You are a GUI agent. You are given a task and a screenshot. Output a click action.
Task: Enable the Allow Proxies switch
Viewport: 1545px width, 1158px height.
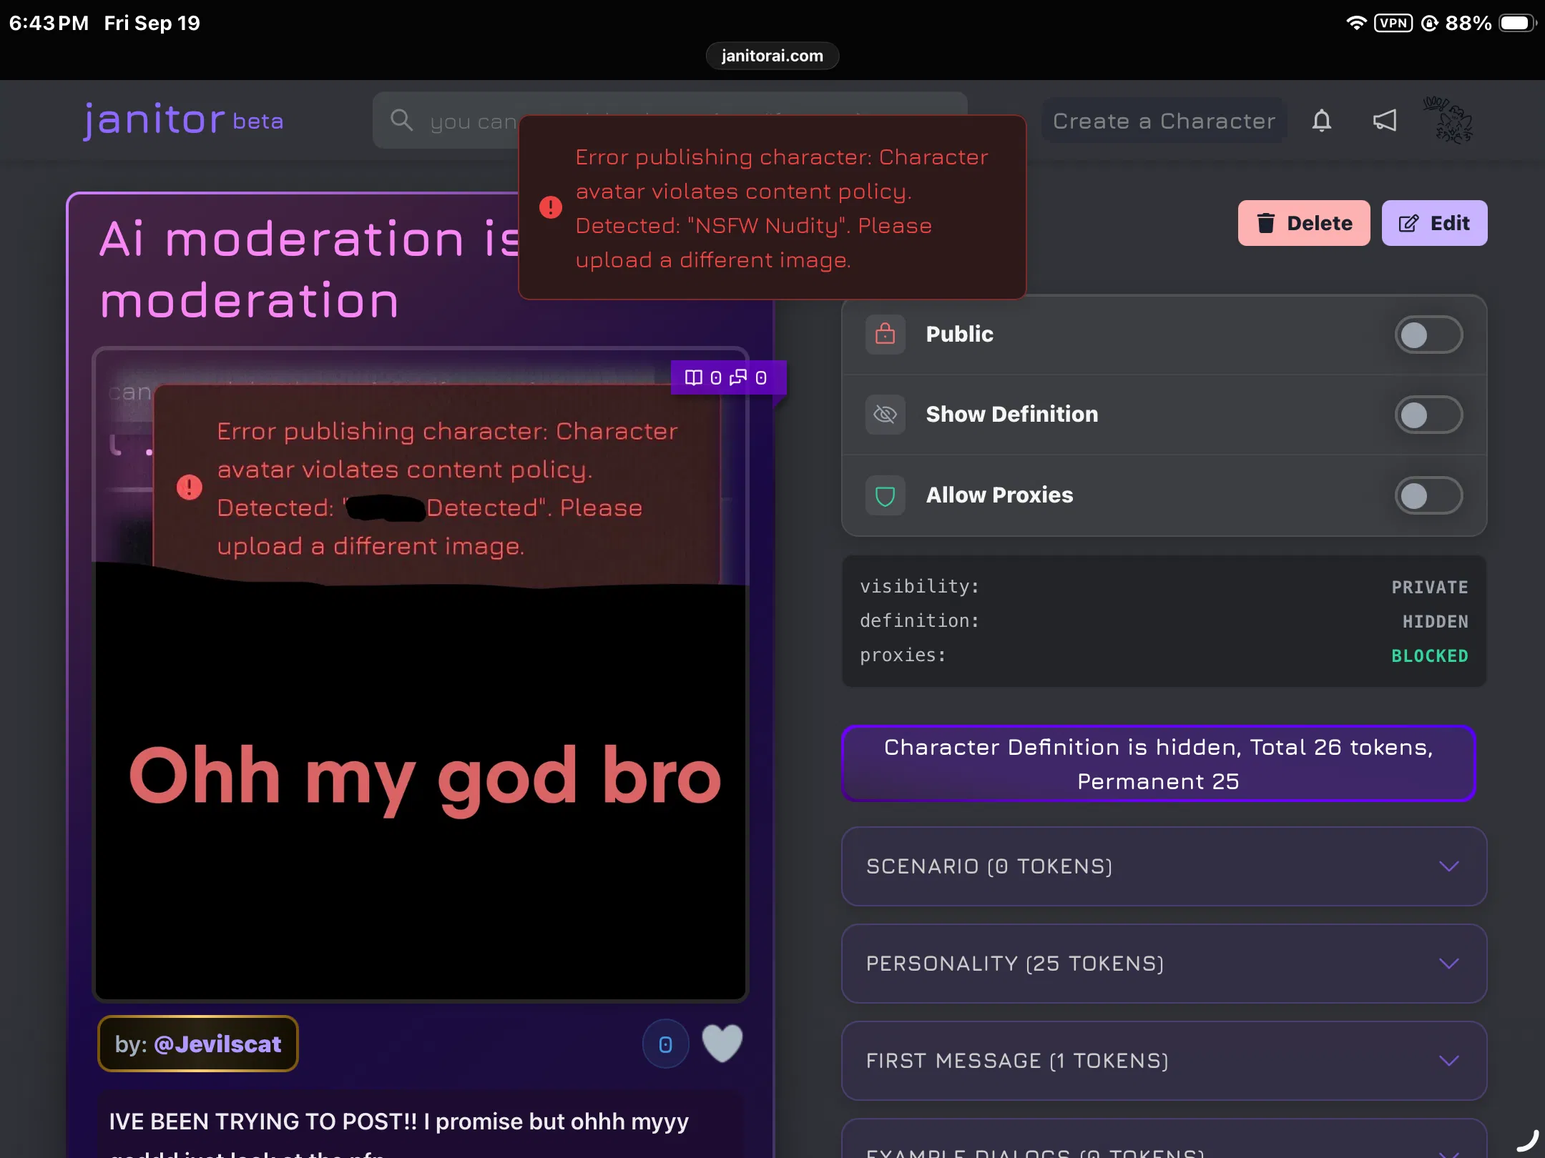pos(1428,495)
